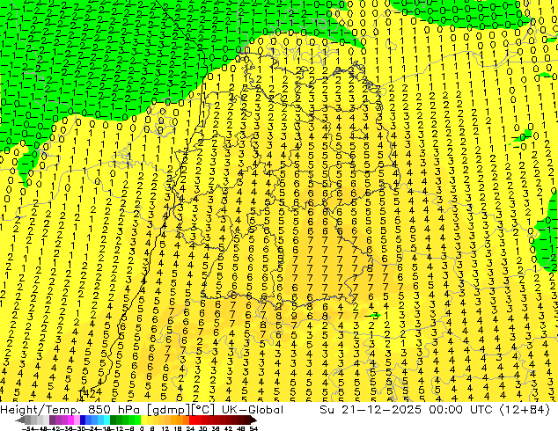Click the dark blue legend swatch above -30
The height and width of the screenshot is (431, 558).
click(83, 420)
